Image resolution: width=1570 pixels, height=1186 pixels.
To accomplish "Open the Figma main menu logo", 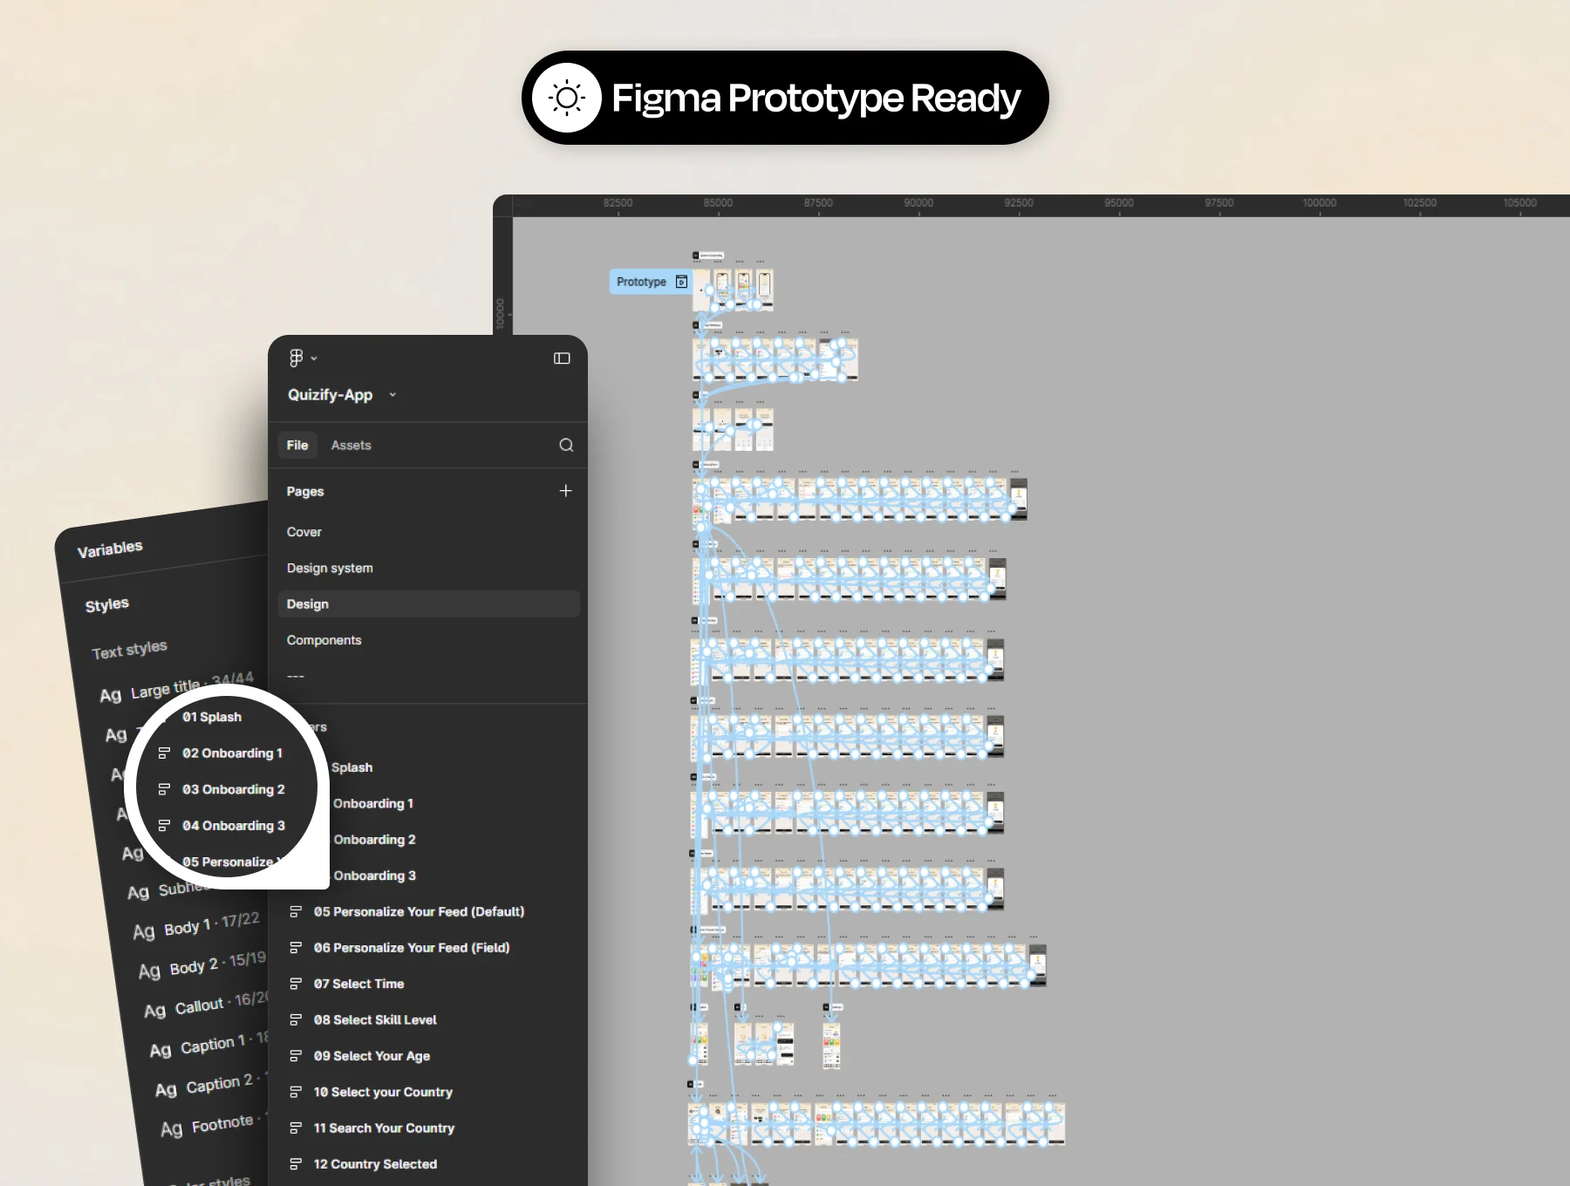I will [296, 358].
